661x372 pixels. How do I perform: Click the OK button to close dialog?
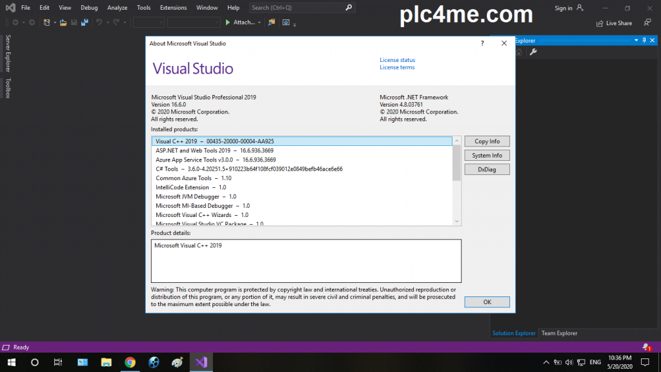487,302
